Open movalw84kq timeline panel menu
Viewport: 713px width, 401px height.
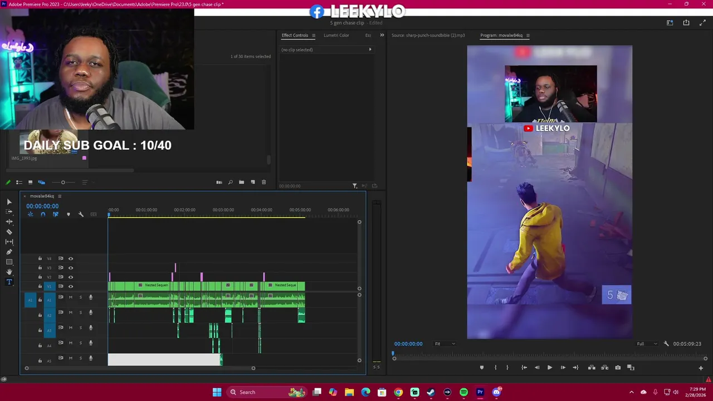coord(60,196)
